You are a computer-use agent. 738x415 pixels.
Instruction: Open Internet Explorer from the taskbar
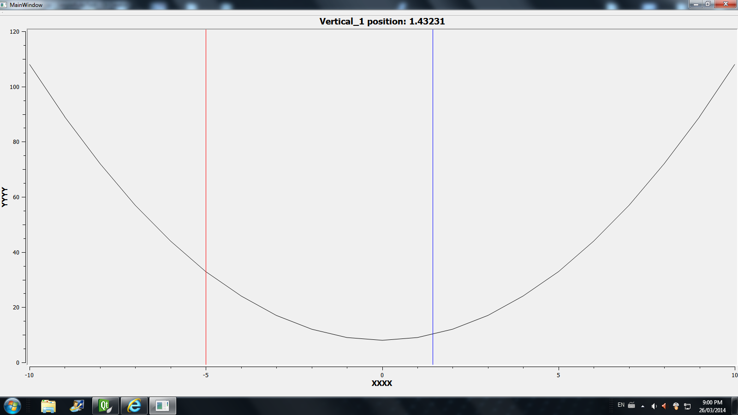(x=134, y=406)
